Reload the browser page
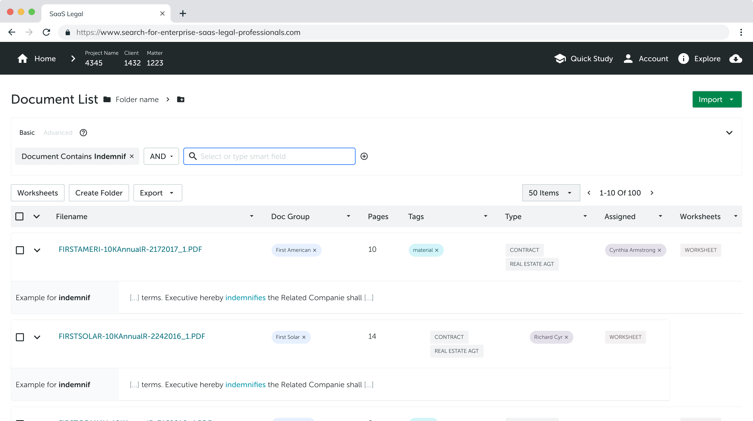 tap(46, 32)
